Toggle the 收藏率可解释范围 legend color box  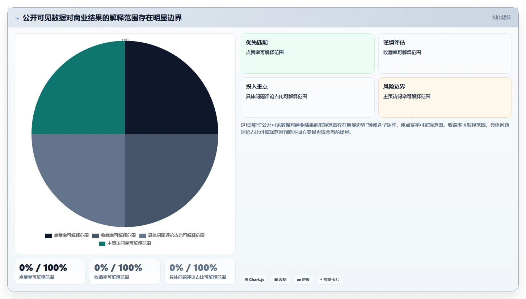pyautogui.click(x=96, y=235)
